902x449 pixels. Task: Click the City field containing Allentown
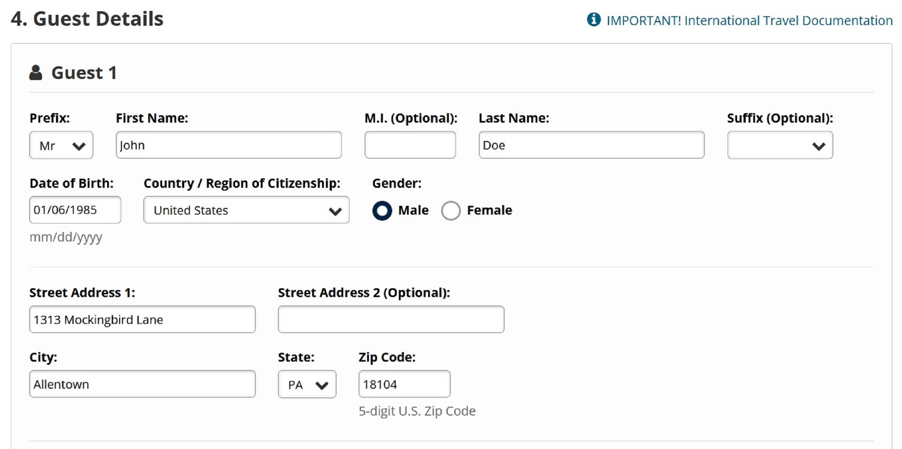click(142, 384)
